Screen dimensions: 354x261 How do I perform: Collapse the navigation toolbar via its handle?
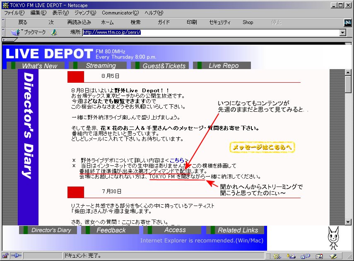pyautogui.click(x=3, y=23)
